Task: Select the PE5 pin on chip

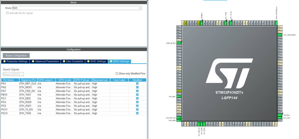Action: point(179,35)
